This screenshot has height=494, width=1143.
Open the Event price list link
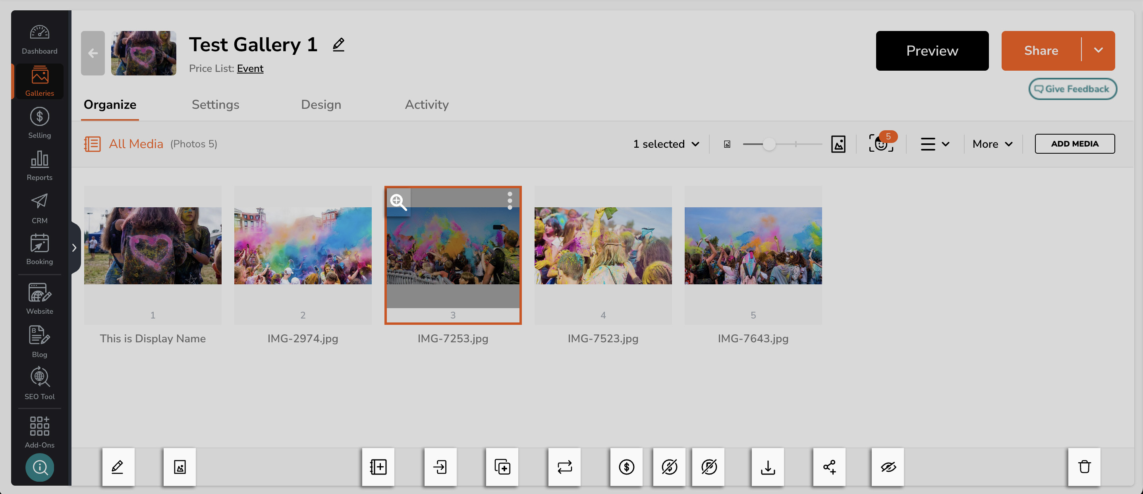coord(250,68)
